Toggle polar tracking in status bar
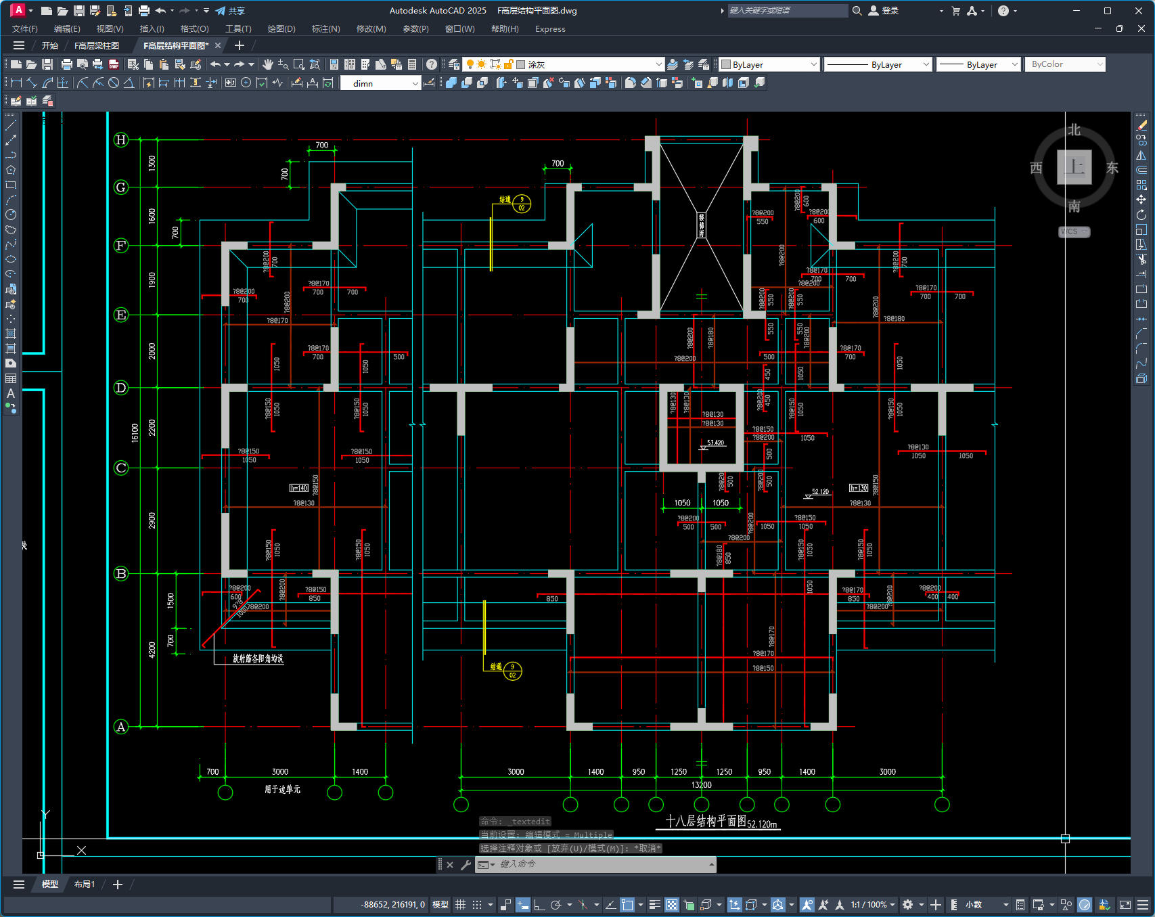 [556, 905]
